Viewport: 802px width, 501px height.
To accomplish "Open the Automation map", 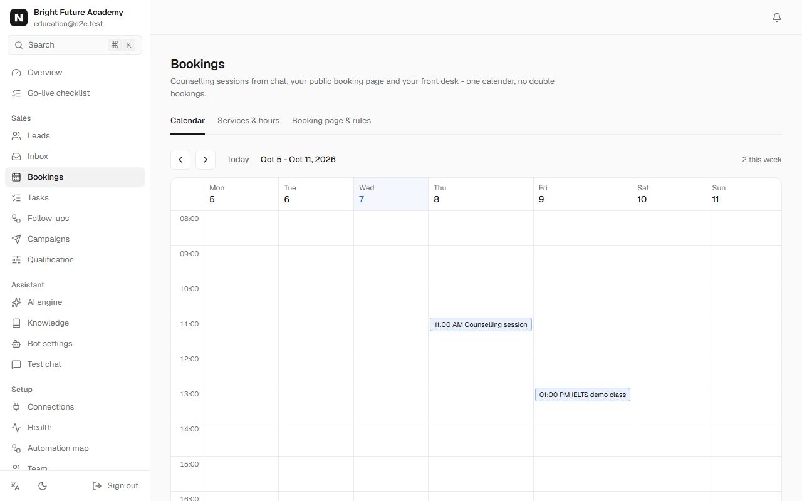I will [x=75, y=448].
